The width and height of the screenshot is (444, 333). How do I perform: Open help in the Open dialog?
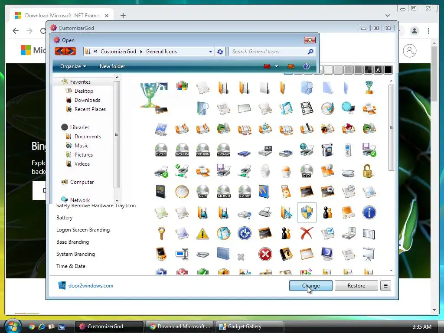[307, 66]
